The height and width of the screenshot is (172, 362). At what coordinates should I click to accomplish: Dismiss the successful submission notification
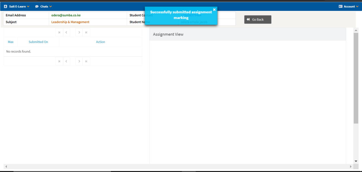coord(214,9)
